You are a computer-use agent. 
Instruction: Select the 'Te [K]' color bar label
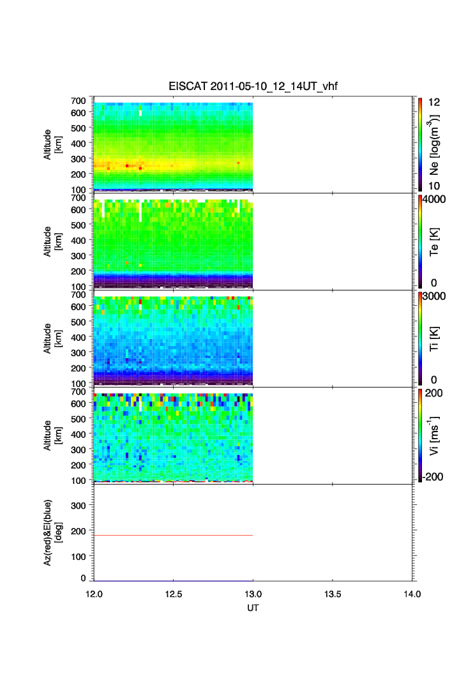434,242
